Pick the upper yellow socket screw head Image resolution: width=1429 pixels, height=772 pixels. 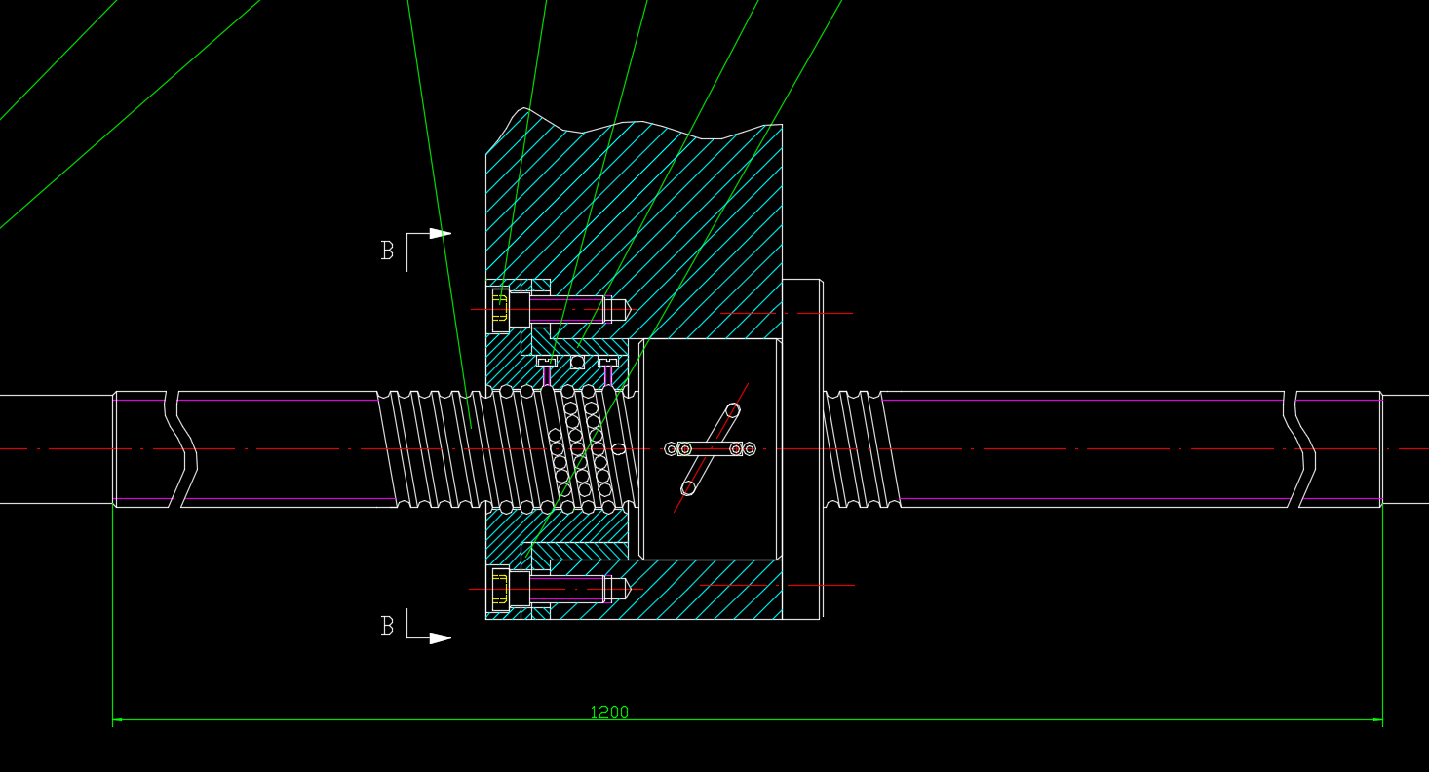point(500,309)
